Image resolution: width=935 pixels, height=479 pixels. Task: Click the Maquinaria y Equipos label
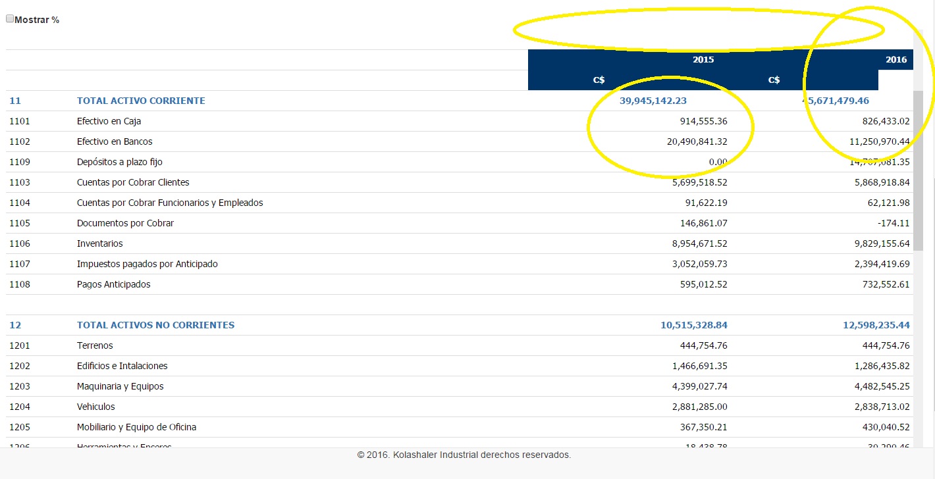coord(120,386)
